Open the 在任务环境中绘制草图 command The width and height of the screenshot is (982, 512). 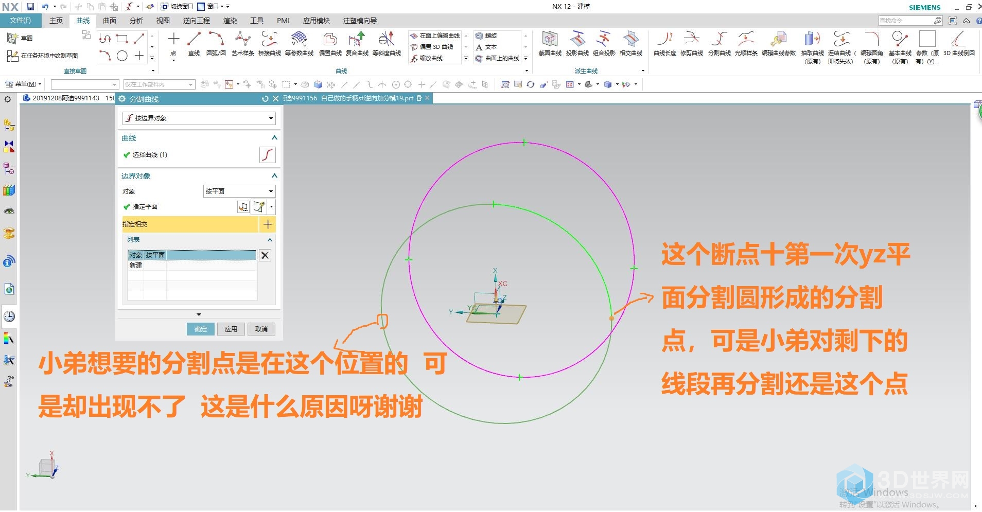coord(43,56)
